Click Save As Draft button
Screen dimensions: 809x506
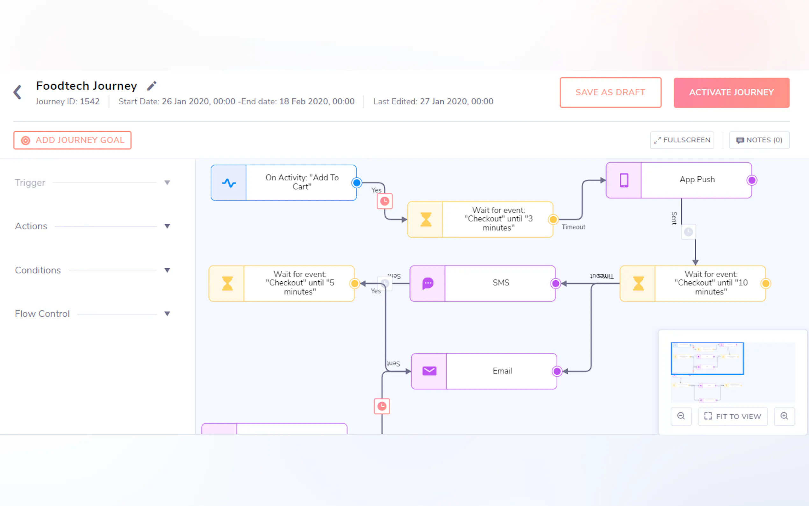pyautogui.click(x=610, y=92)
